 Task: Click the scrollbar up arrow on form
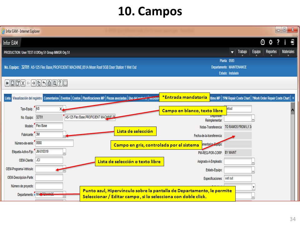pyautogui.click(x=292, y=110)
